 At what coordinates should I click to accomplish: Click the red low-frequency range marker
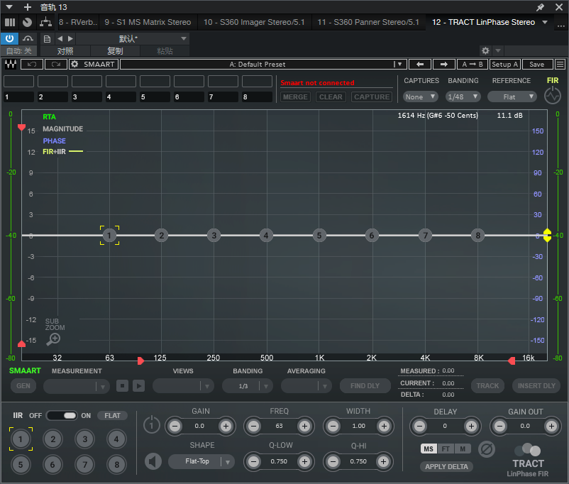(140, 361)
